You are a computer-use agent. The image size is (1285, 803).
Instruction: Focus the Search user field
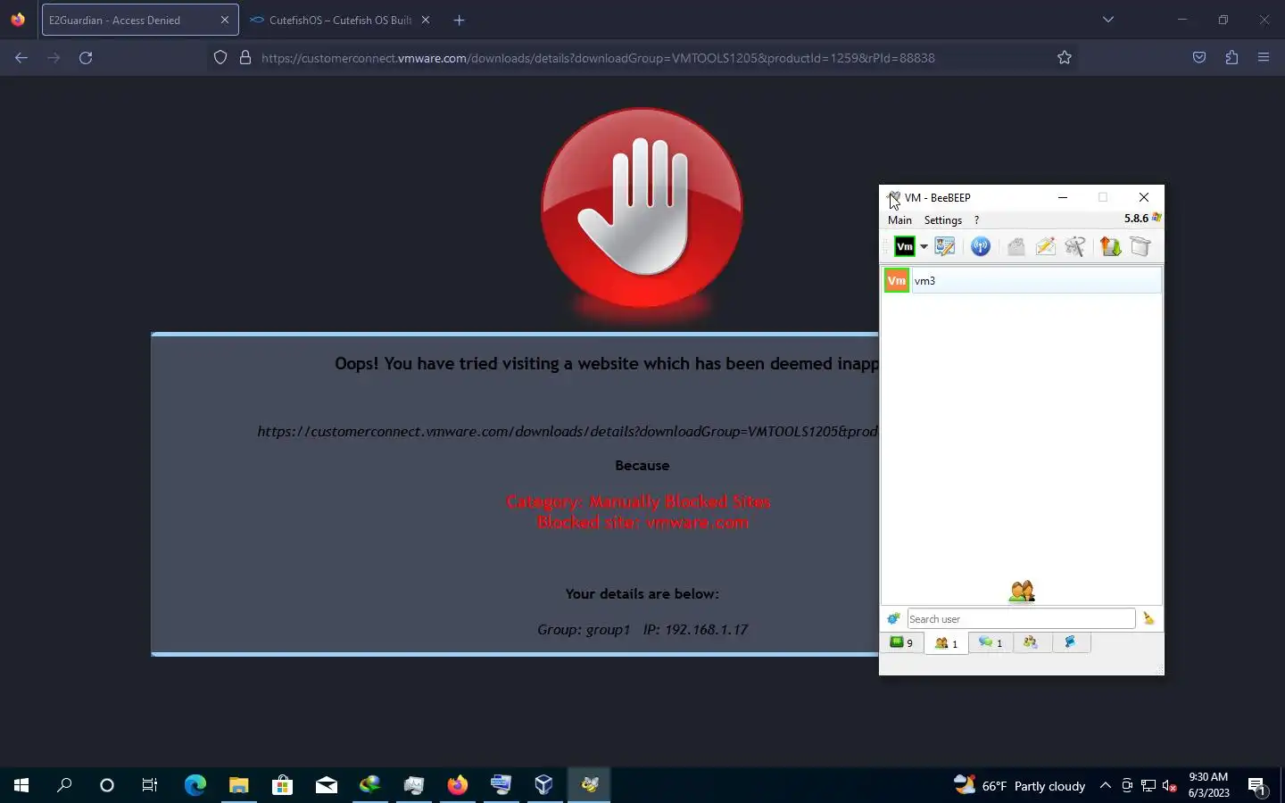tap(1021, 618)
